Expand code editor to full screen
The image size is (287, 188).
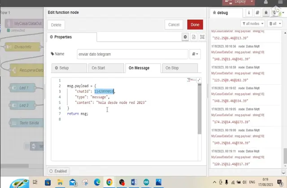199,80
